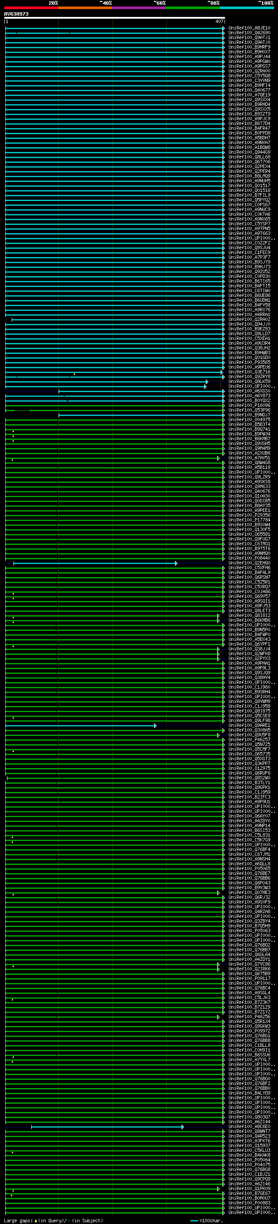Open hit UniRef100_P46257
The width and height of the screenshot is (278, 1224).
tap(249, 740)
